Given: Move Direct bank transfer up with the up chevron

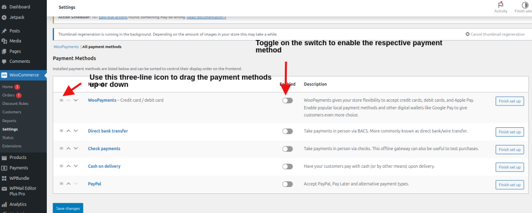Looking at the screenshot, I should 68,130.
